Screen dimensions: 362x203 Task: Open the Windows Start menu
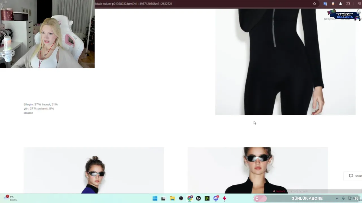[155, 198]
